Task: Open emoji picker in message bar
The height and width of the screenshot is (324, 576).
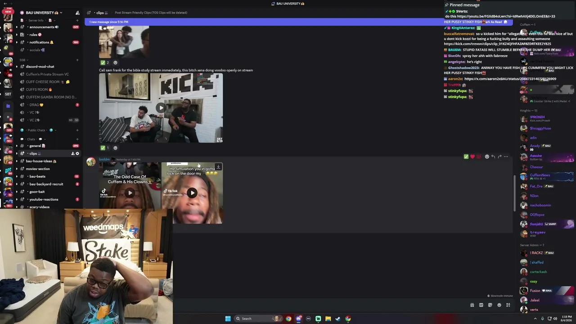Action: [499, 305]
